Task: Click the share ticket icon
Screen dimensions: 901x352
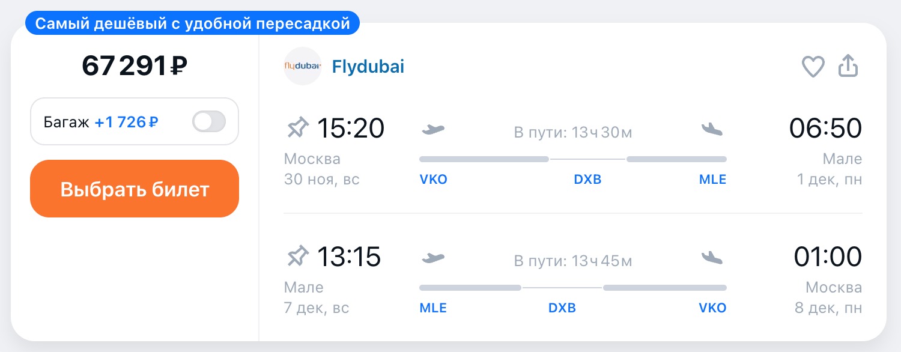Action: (848, 66)
